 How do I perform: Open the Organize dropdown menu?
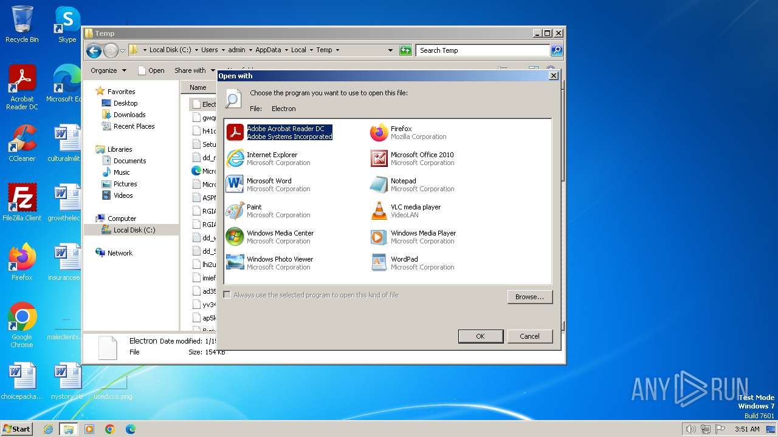click(108, 70)
